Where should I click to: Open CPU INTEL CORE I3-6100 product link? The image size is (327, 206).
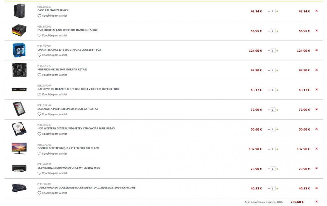(69, 50)
